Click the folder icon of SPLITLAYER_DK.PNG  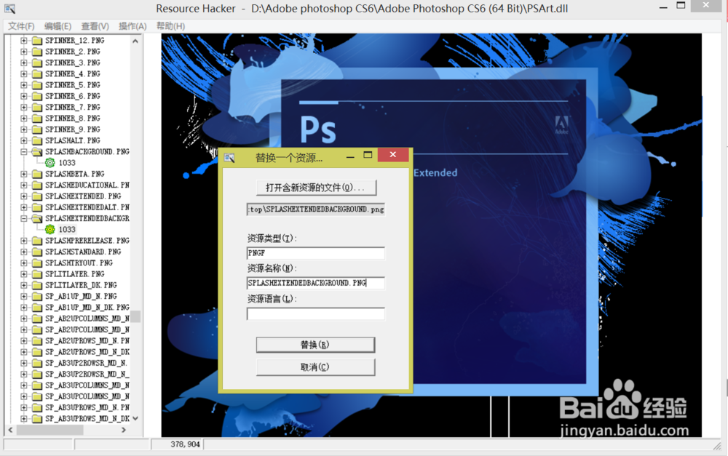coord(37,285)
